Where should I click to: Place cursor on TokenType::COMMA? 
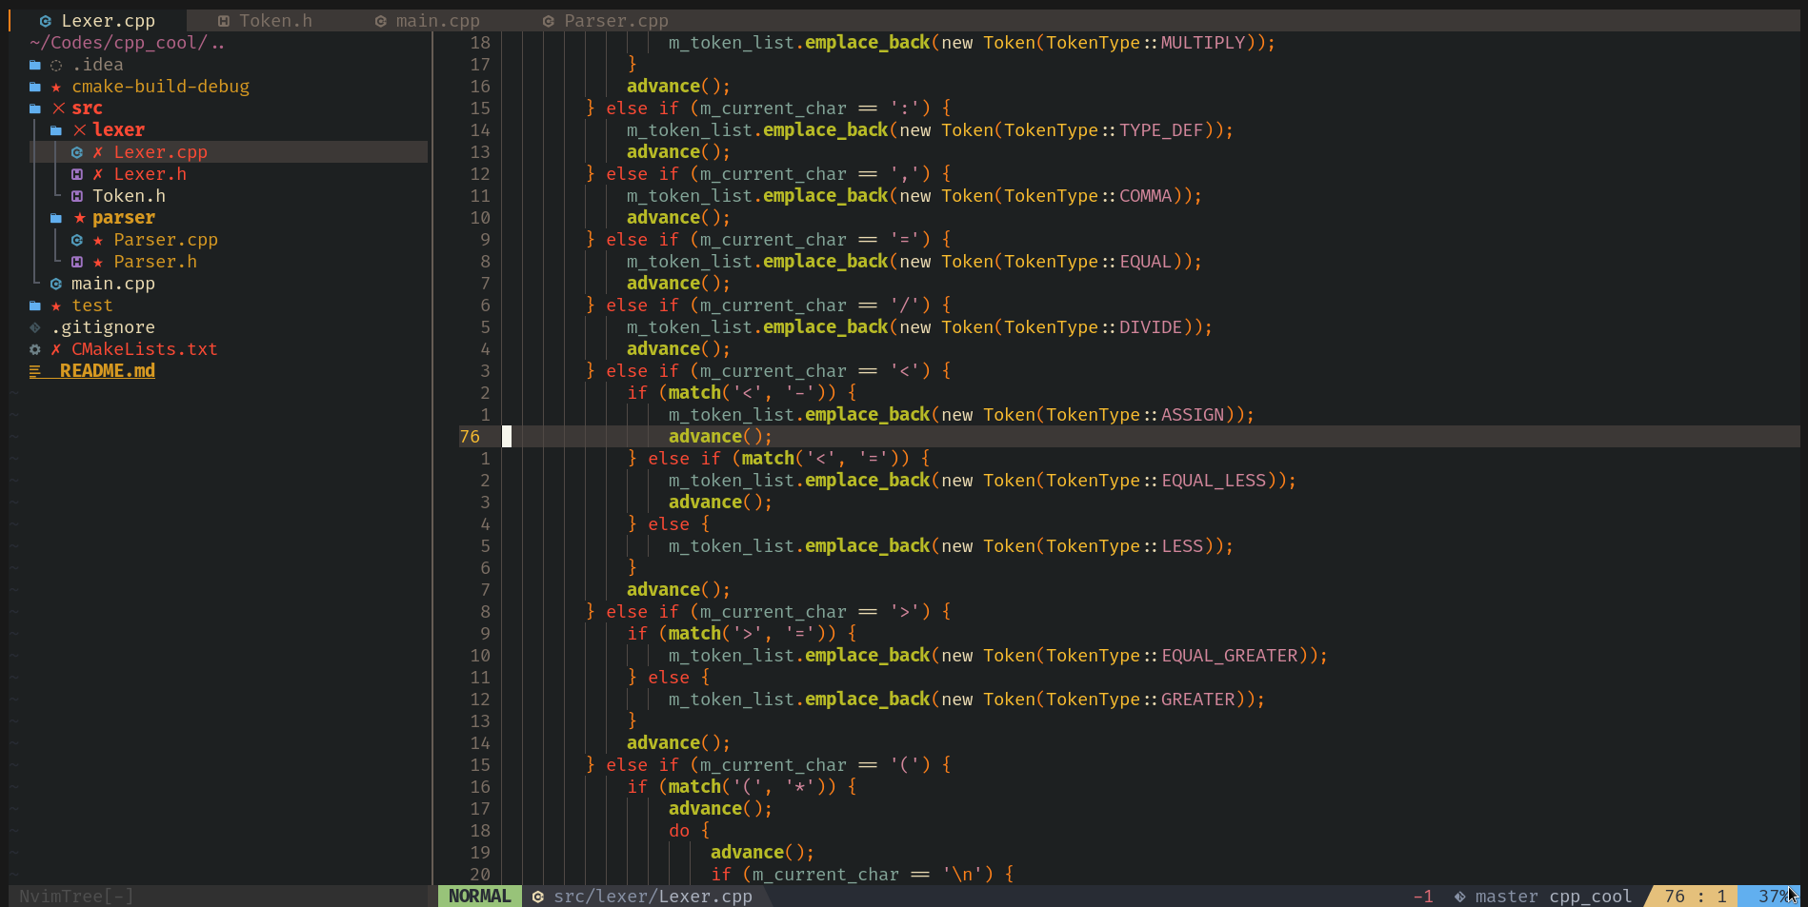click(1088, 196)
